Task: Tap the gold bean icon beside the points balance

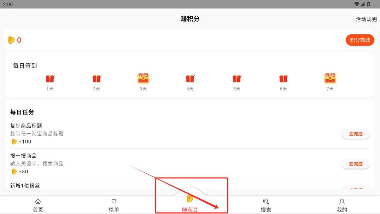Action: [11, 40]
